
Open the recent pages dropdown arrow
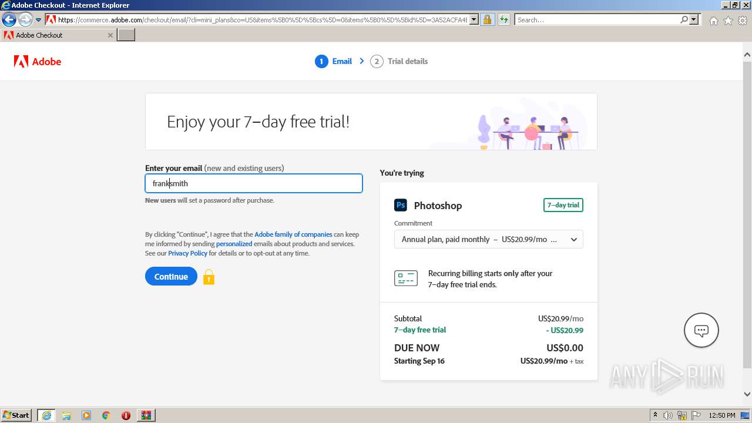[x=39, y=19]
